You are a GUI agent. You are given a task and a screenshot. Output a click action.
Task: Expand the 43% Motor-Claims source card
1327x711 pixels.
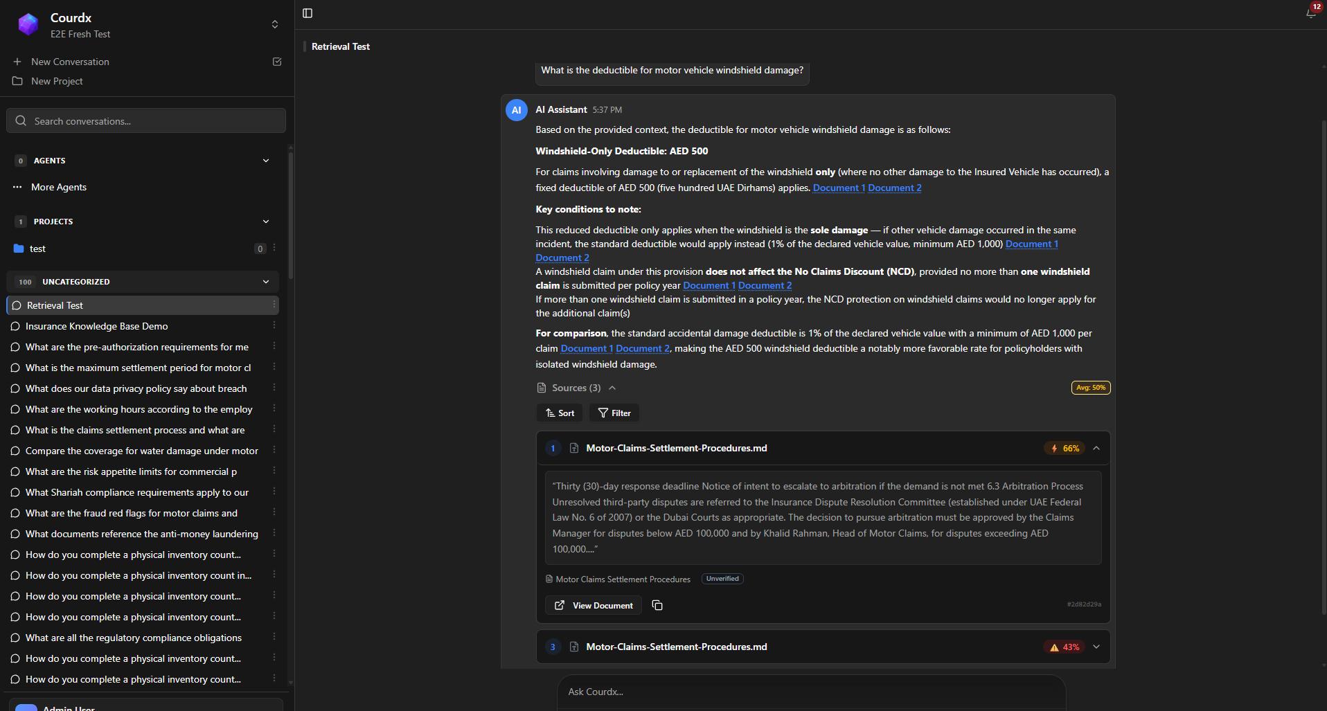click(x=1096, y=647)
